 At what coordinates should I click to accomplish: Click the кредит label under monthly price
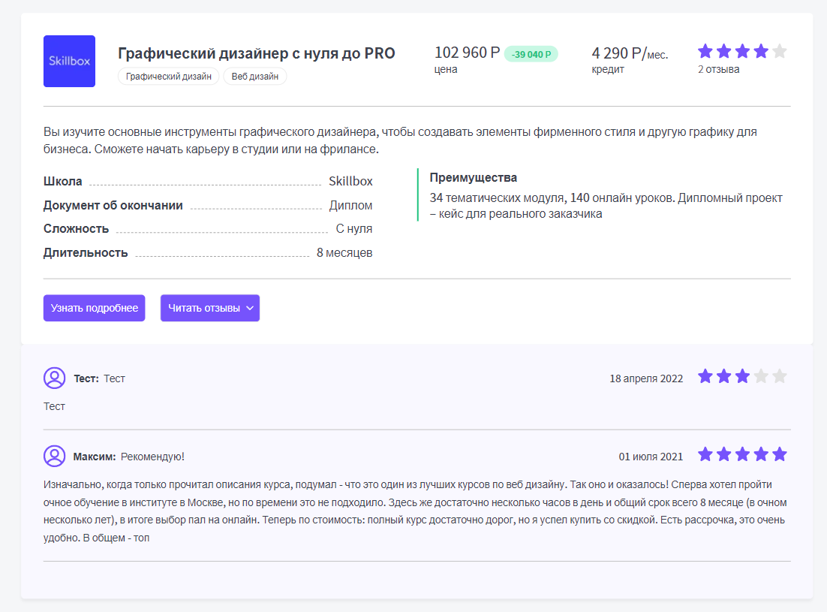[608, 70]
